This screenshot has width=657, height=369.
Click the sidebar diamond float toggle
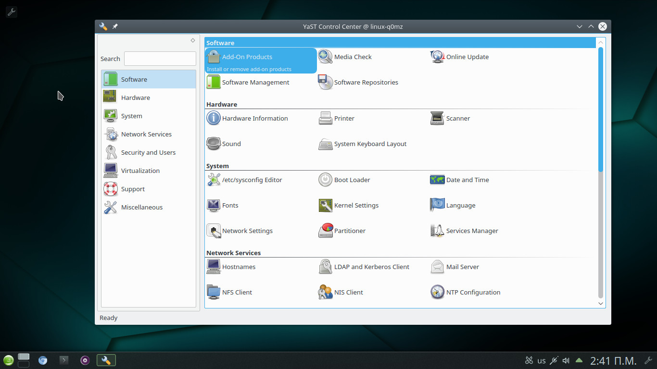pyautogui.click(x=193, y=40)
